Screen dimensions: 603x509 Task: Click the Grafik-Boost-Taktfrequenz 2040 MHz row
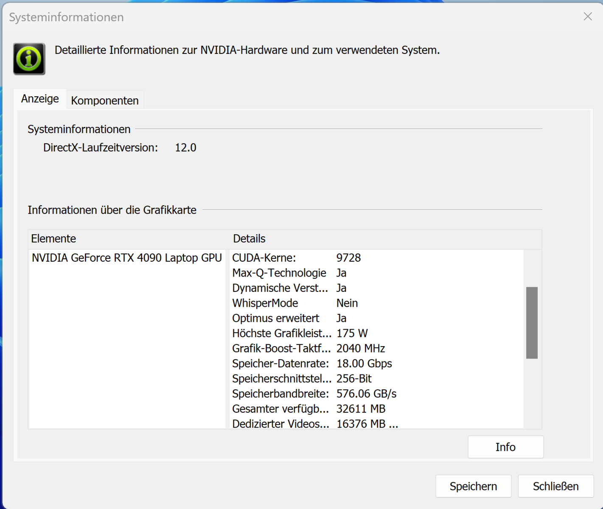coord(309,349)
